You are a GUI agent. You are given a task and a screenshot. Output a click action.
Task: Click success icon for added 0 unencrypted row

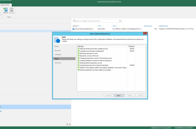[78, 67]
